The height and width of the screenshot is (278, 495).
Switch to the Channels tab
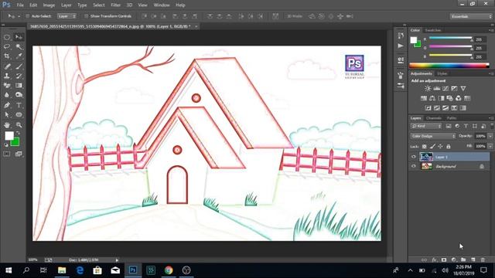433,118
